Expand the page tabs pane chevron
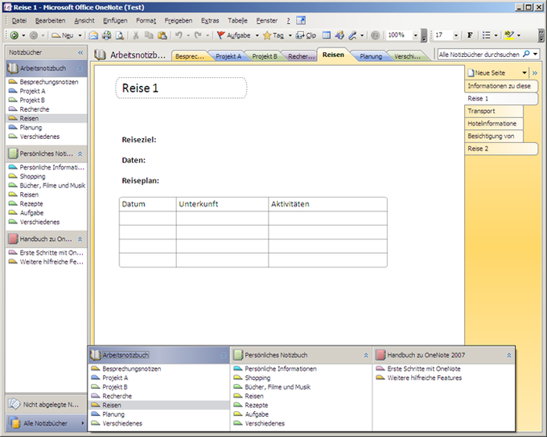 (535, 73)
